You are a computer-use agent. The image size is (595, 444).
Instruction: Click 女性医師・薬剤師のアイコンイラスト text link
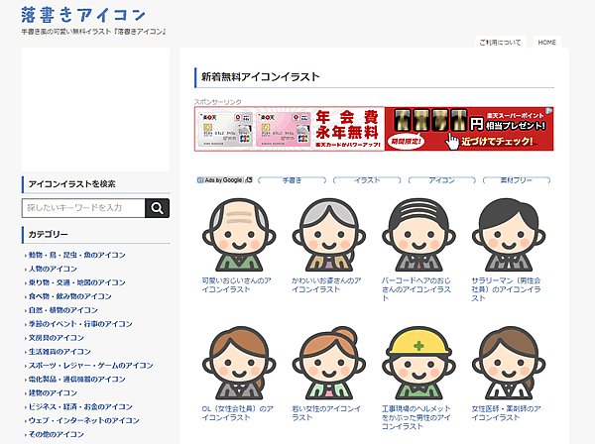[506, 413]
